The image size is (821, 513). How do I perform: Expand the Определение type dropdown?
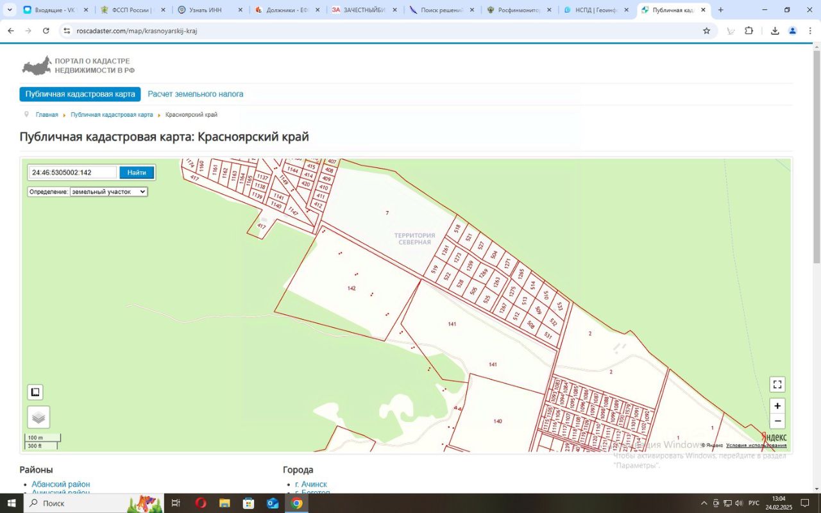coord(108,192)
